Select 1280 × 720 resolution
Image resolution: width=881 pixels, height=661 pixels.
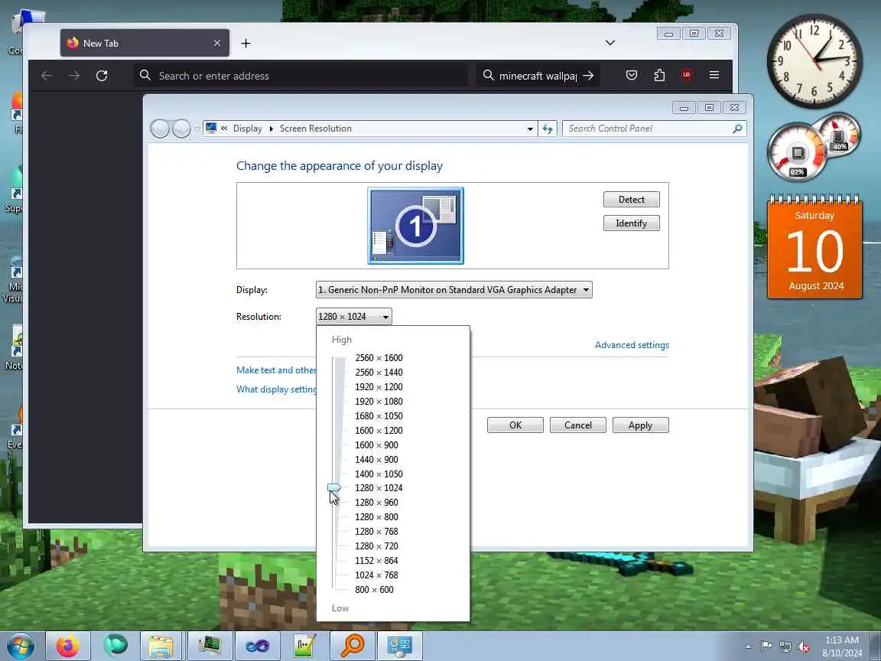(376, 545)
